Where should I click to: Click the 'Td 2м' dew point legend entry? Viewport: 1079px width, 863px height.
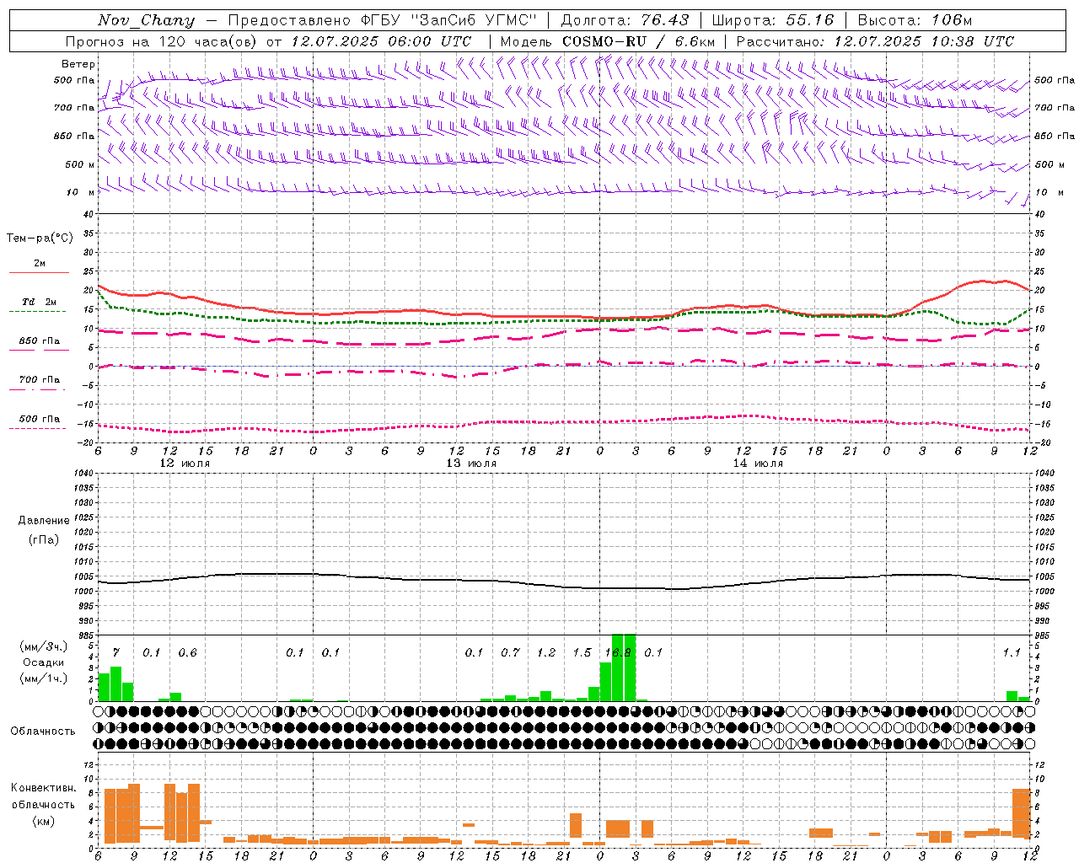coord(39,302)
